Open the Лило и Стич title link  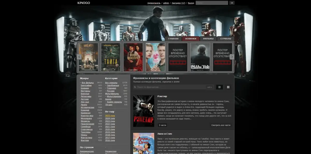[165, 134]
